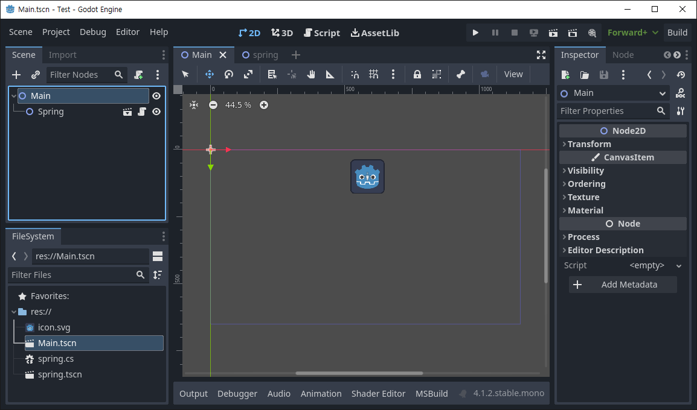Click Add Metadata button

(623, 285)
